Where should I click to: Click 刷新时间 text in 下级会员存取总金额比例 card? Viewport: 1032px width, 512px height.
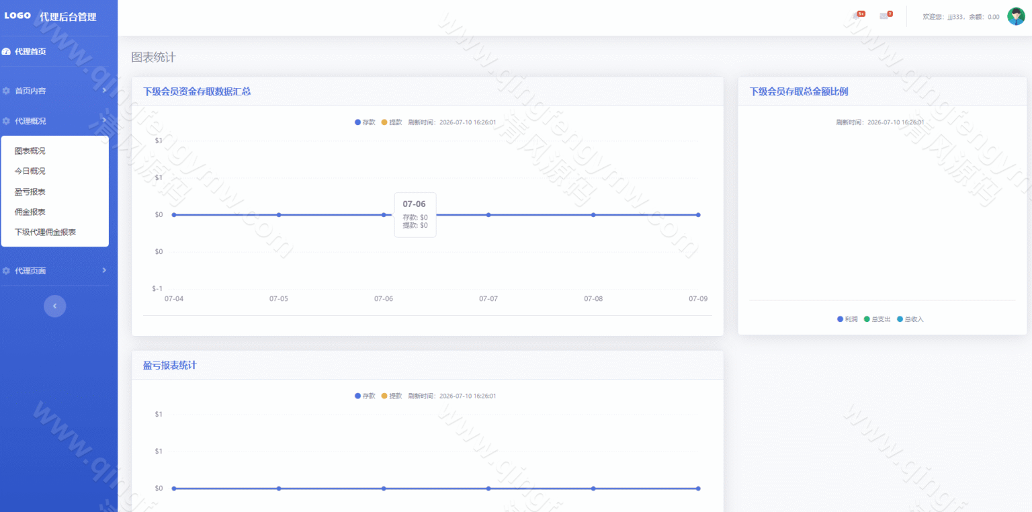pyautogui.click(x=880, y=122)
